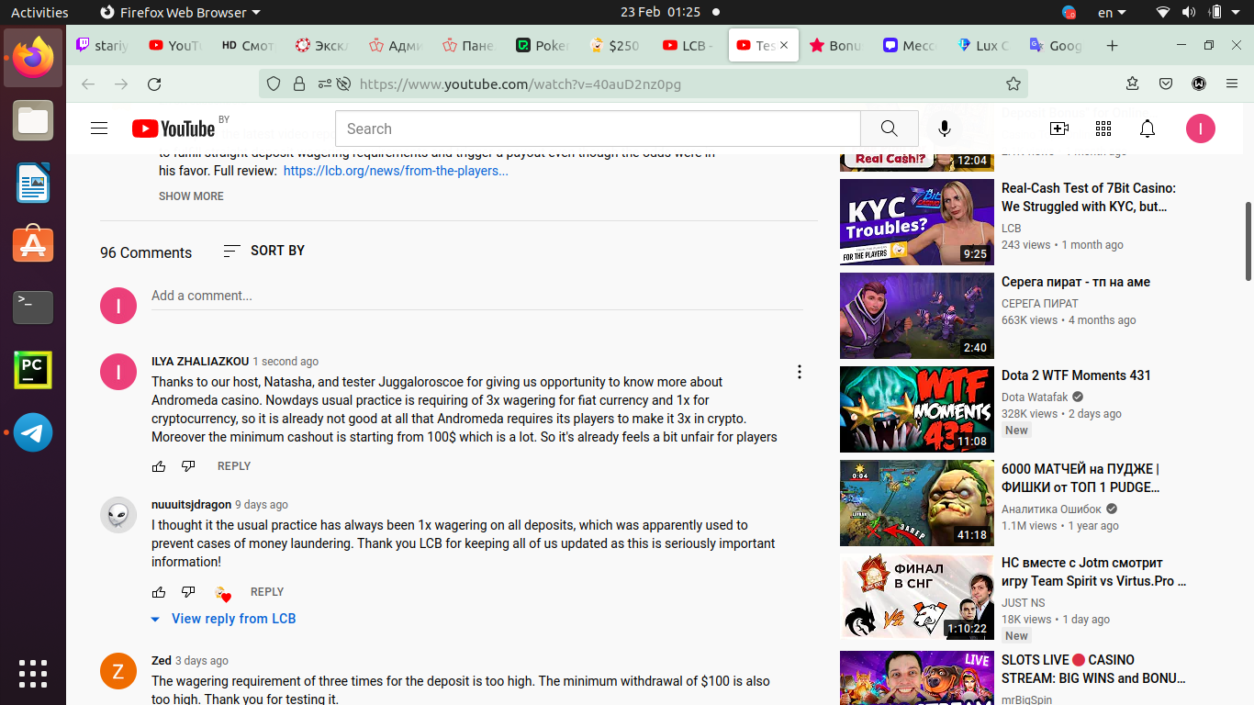Open the Серега пират video thumbnail

(x=917, y=316)
